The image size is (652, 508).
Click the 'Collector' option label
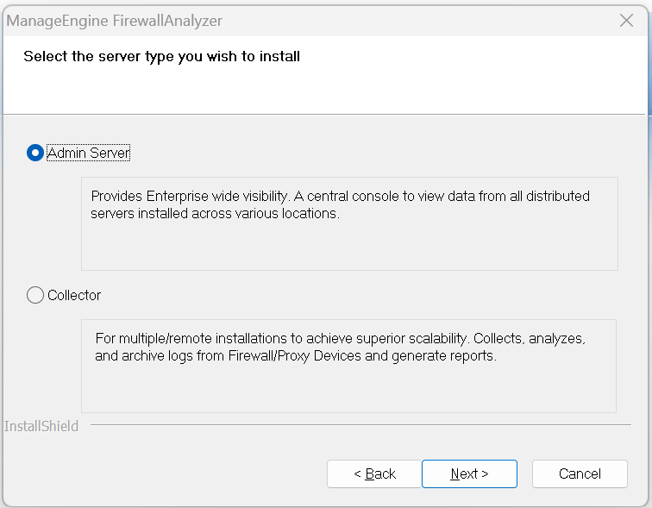[74, 295]
